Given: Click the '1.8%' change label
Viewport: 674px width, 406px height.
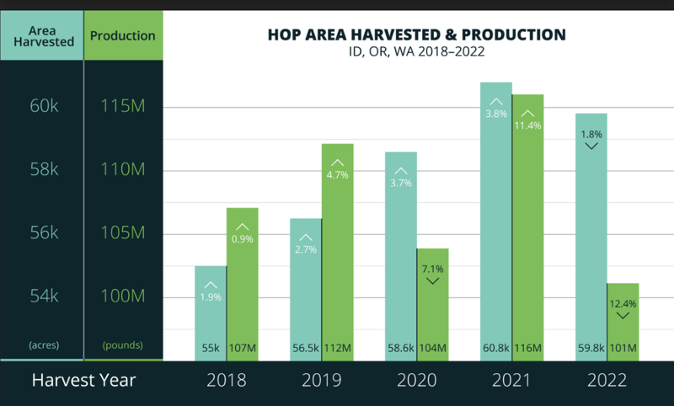Looking at the screenshot, I should (x=591, y=135).
